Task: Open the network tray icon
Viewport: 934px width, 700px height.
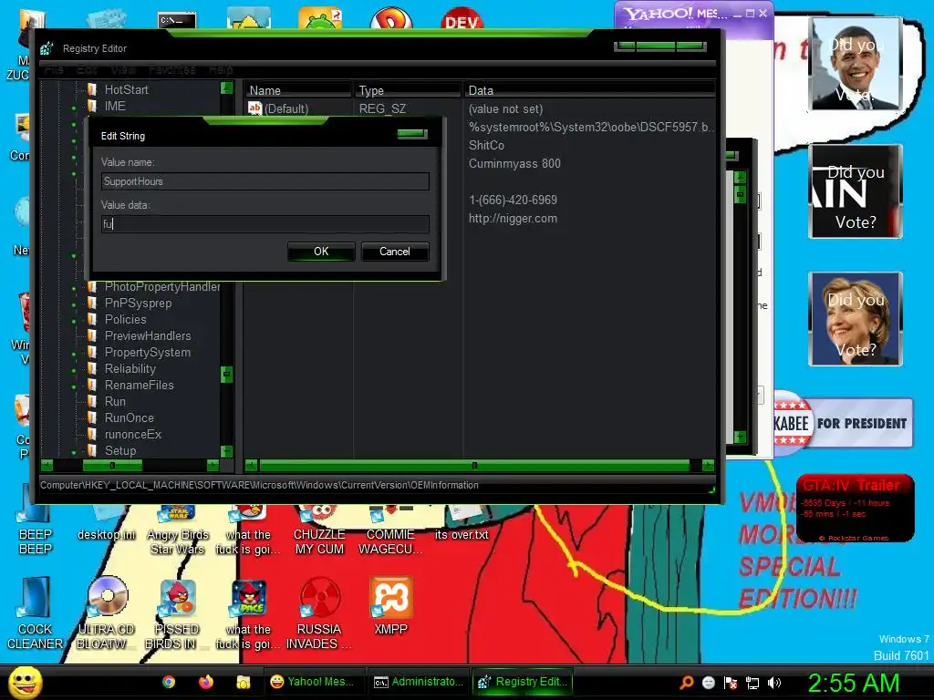Action: [752, 682]
